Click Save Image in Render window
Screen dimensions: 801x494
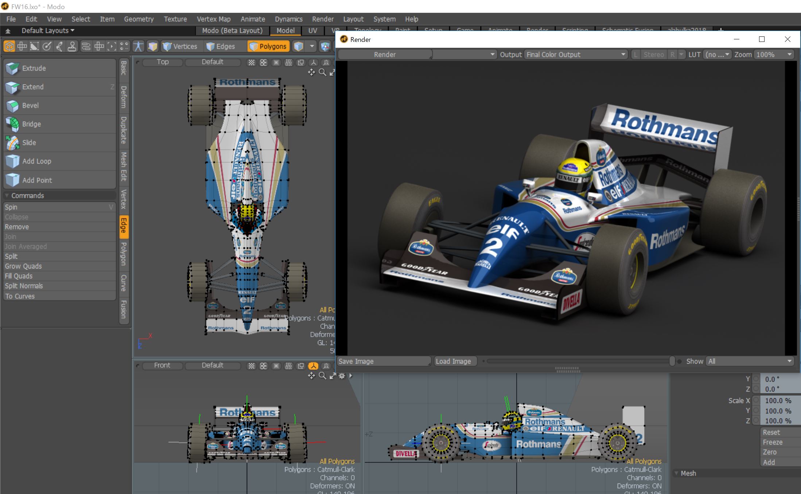[x=384, y=361]
